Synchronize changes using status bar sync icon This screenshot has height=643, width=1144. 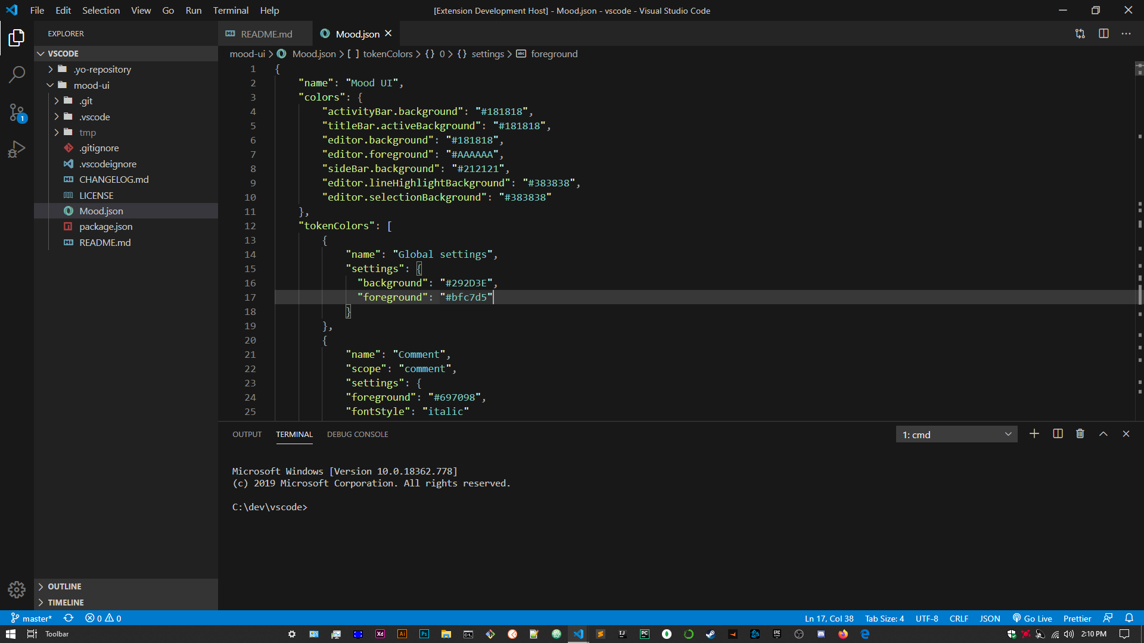pos(69,618)
